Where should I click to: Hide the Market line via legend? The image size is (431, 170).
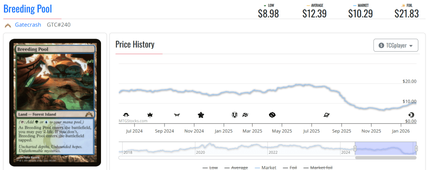(265, 167)
